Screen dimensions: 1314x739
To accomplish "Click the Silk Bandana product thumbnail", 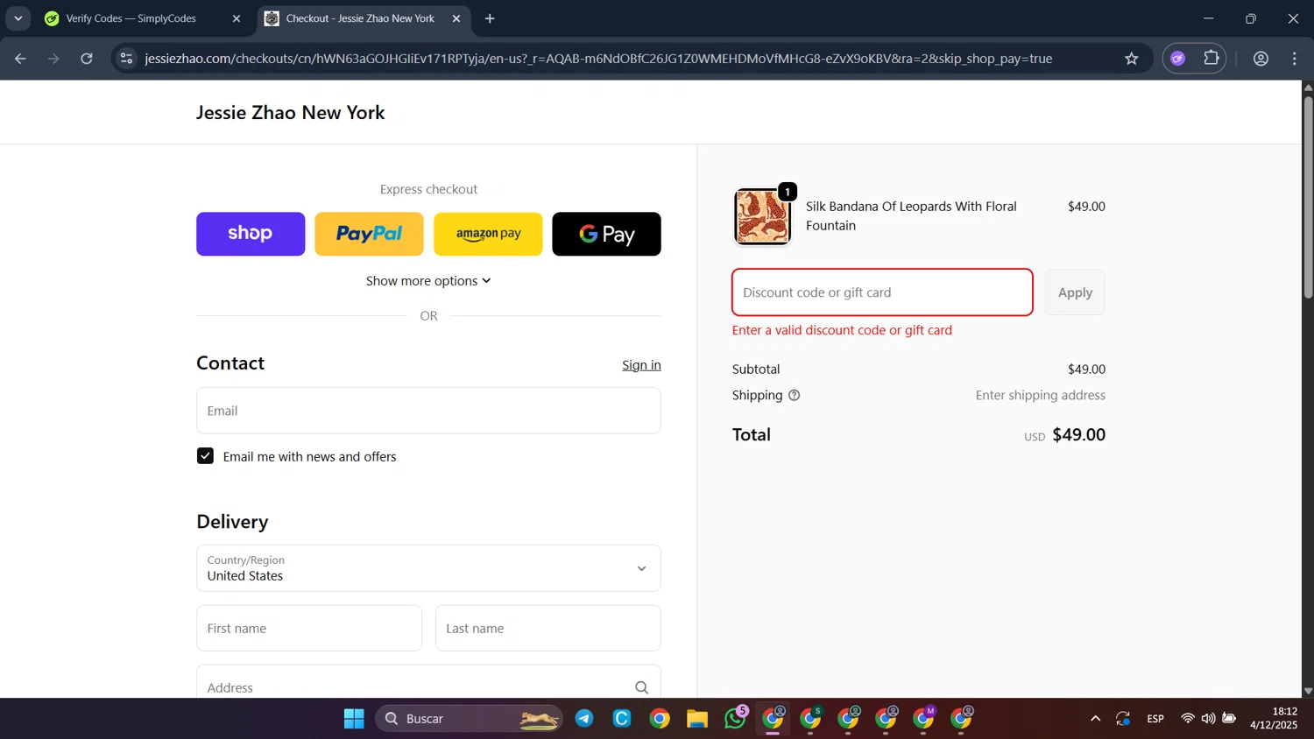I will 762,216.
